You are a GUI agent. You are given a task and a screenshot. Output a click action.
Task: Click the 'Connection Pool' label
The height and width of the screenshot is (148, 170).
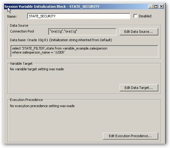(x=22, y=31)
